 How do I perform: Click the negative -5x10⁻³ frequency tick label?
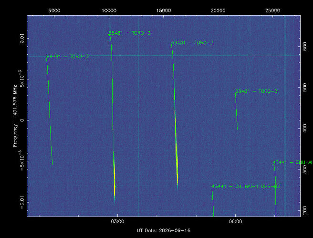(21, 160)
